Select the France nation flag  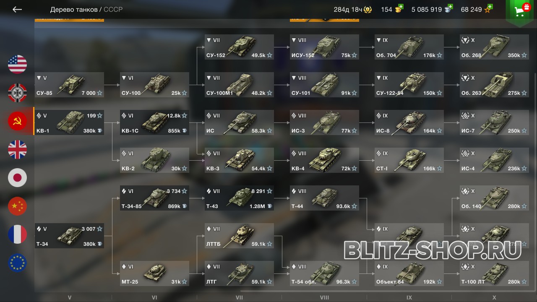click(x=17, y=234)
